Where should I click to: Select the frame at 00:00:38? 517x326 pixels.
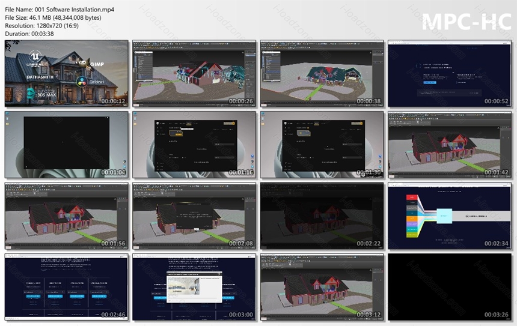coord(322,74)
